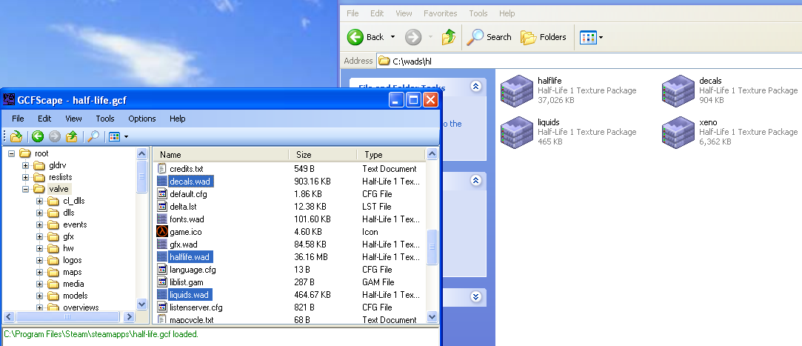Sort file list by Type column
This screenshot has height=346, width=802.
point(391,155)
